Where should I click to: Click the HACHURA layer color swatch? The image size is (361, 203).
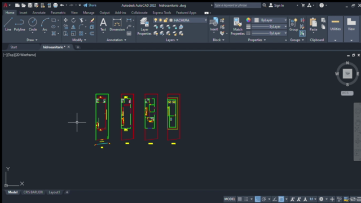(171, 20)
